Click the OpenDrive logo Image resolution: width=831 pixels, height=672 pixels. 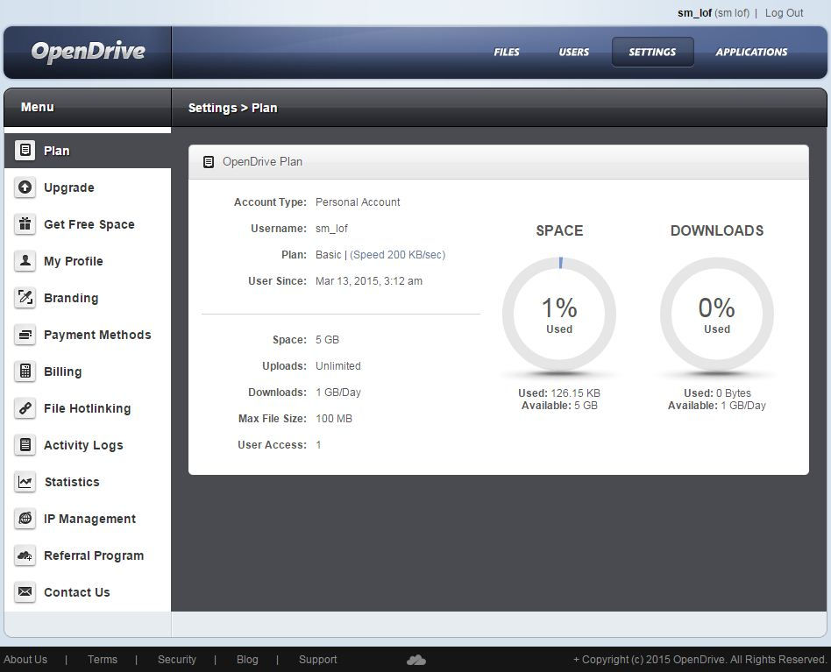88,52
